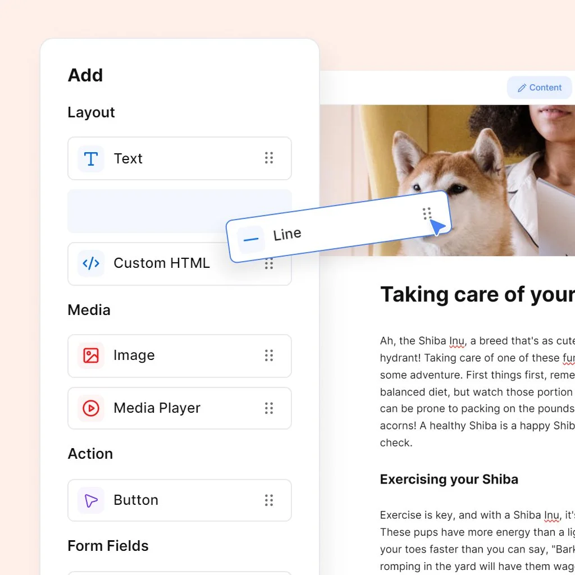The image size is (575, 575).
Task: Click the Button block cursor icon
Action: click(x=90, y=500)
